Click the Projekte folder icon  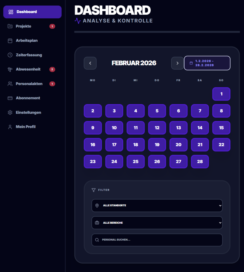(10, 26)
